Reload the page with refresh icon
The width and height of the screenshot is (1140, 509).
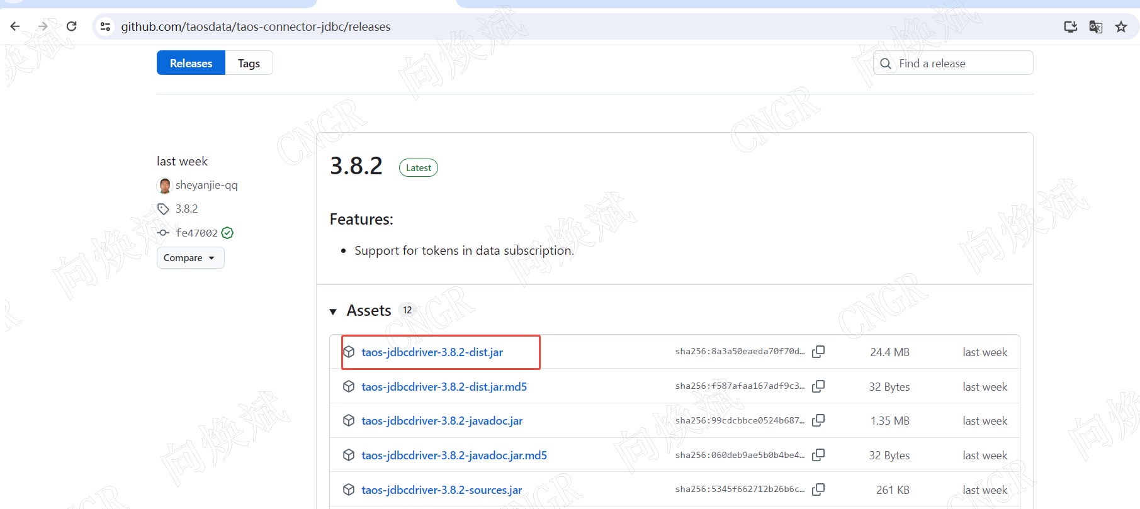pos(71,26)
